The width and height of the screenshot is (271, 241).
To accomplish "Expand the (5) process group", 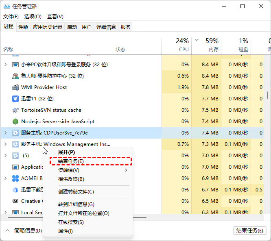I will click(x=6, y=156).
